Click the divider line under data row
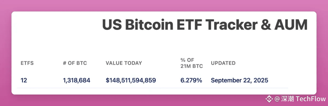This screenshot has width=328, height=106. [153, 88]
